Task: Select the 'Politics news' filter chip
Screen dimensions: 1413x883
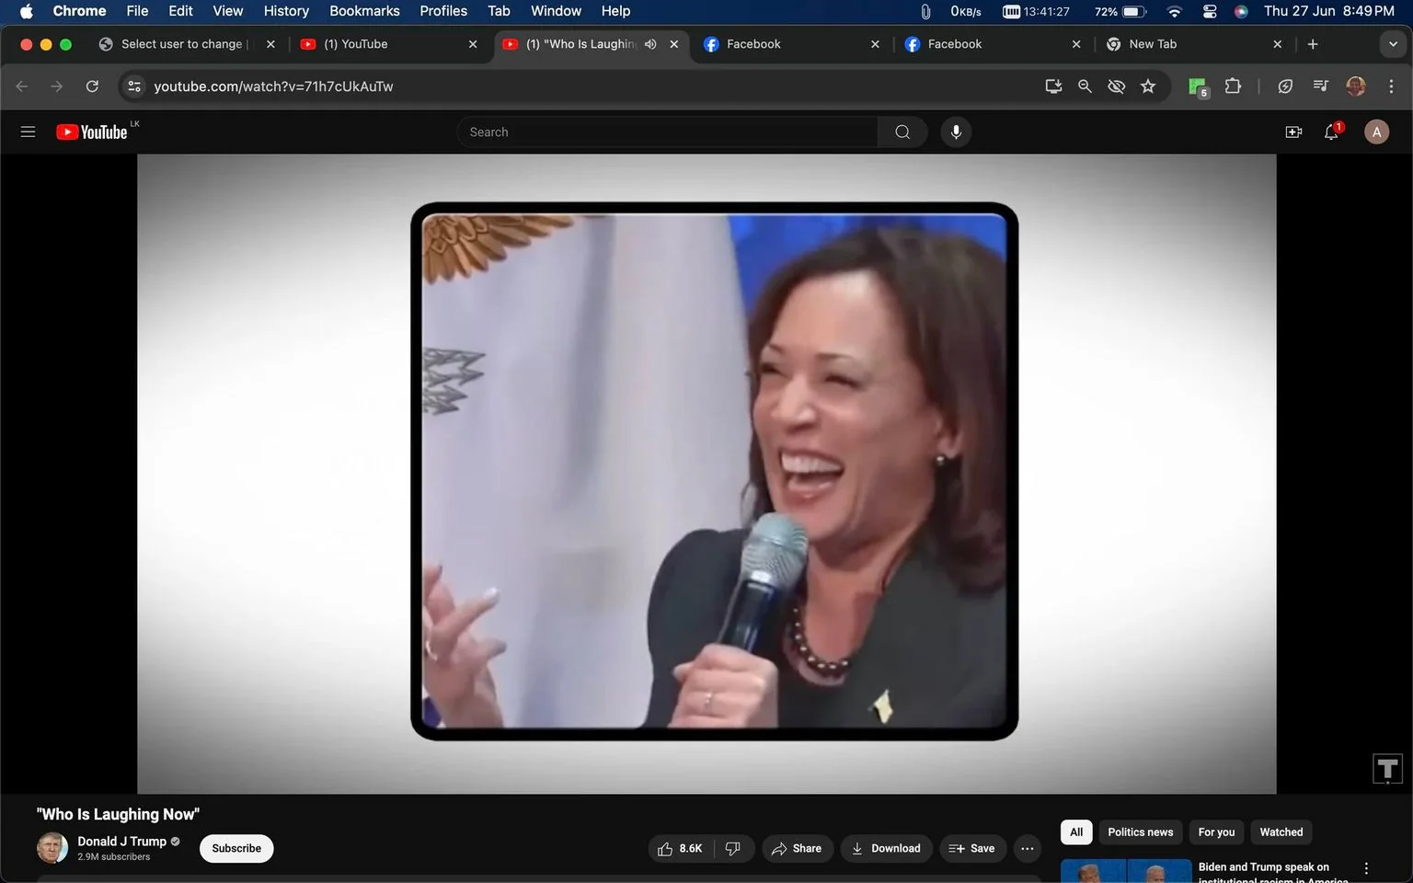Action: pos(1140,831)
